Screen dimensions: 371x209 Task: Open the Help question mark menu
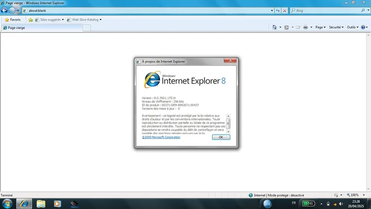click(365, 27)
